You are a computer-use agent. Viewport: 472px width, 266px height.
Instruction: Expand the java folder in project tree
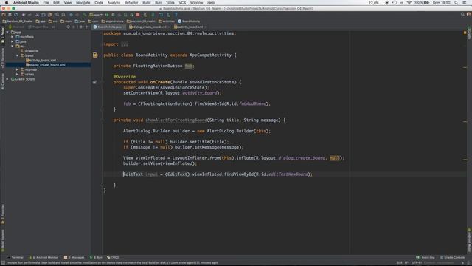click(x=13, y=41)
